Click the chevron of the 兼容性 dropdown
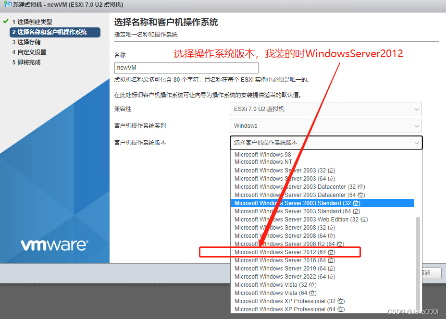The image size is (446, 319). tap(416, 110)
